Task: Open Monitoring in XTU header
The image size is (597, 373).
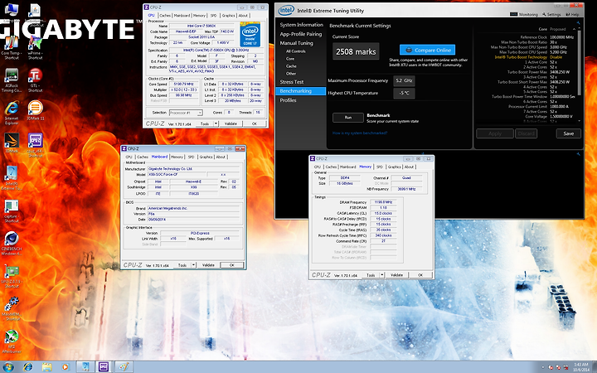Action: coord(524,14)
